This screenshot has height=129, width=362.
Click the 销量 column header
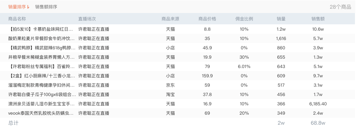click(281, 19)
